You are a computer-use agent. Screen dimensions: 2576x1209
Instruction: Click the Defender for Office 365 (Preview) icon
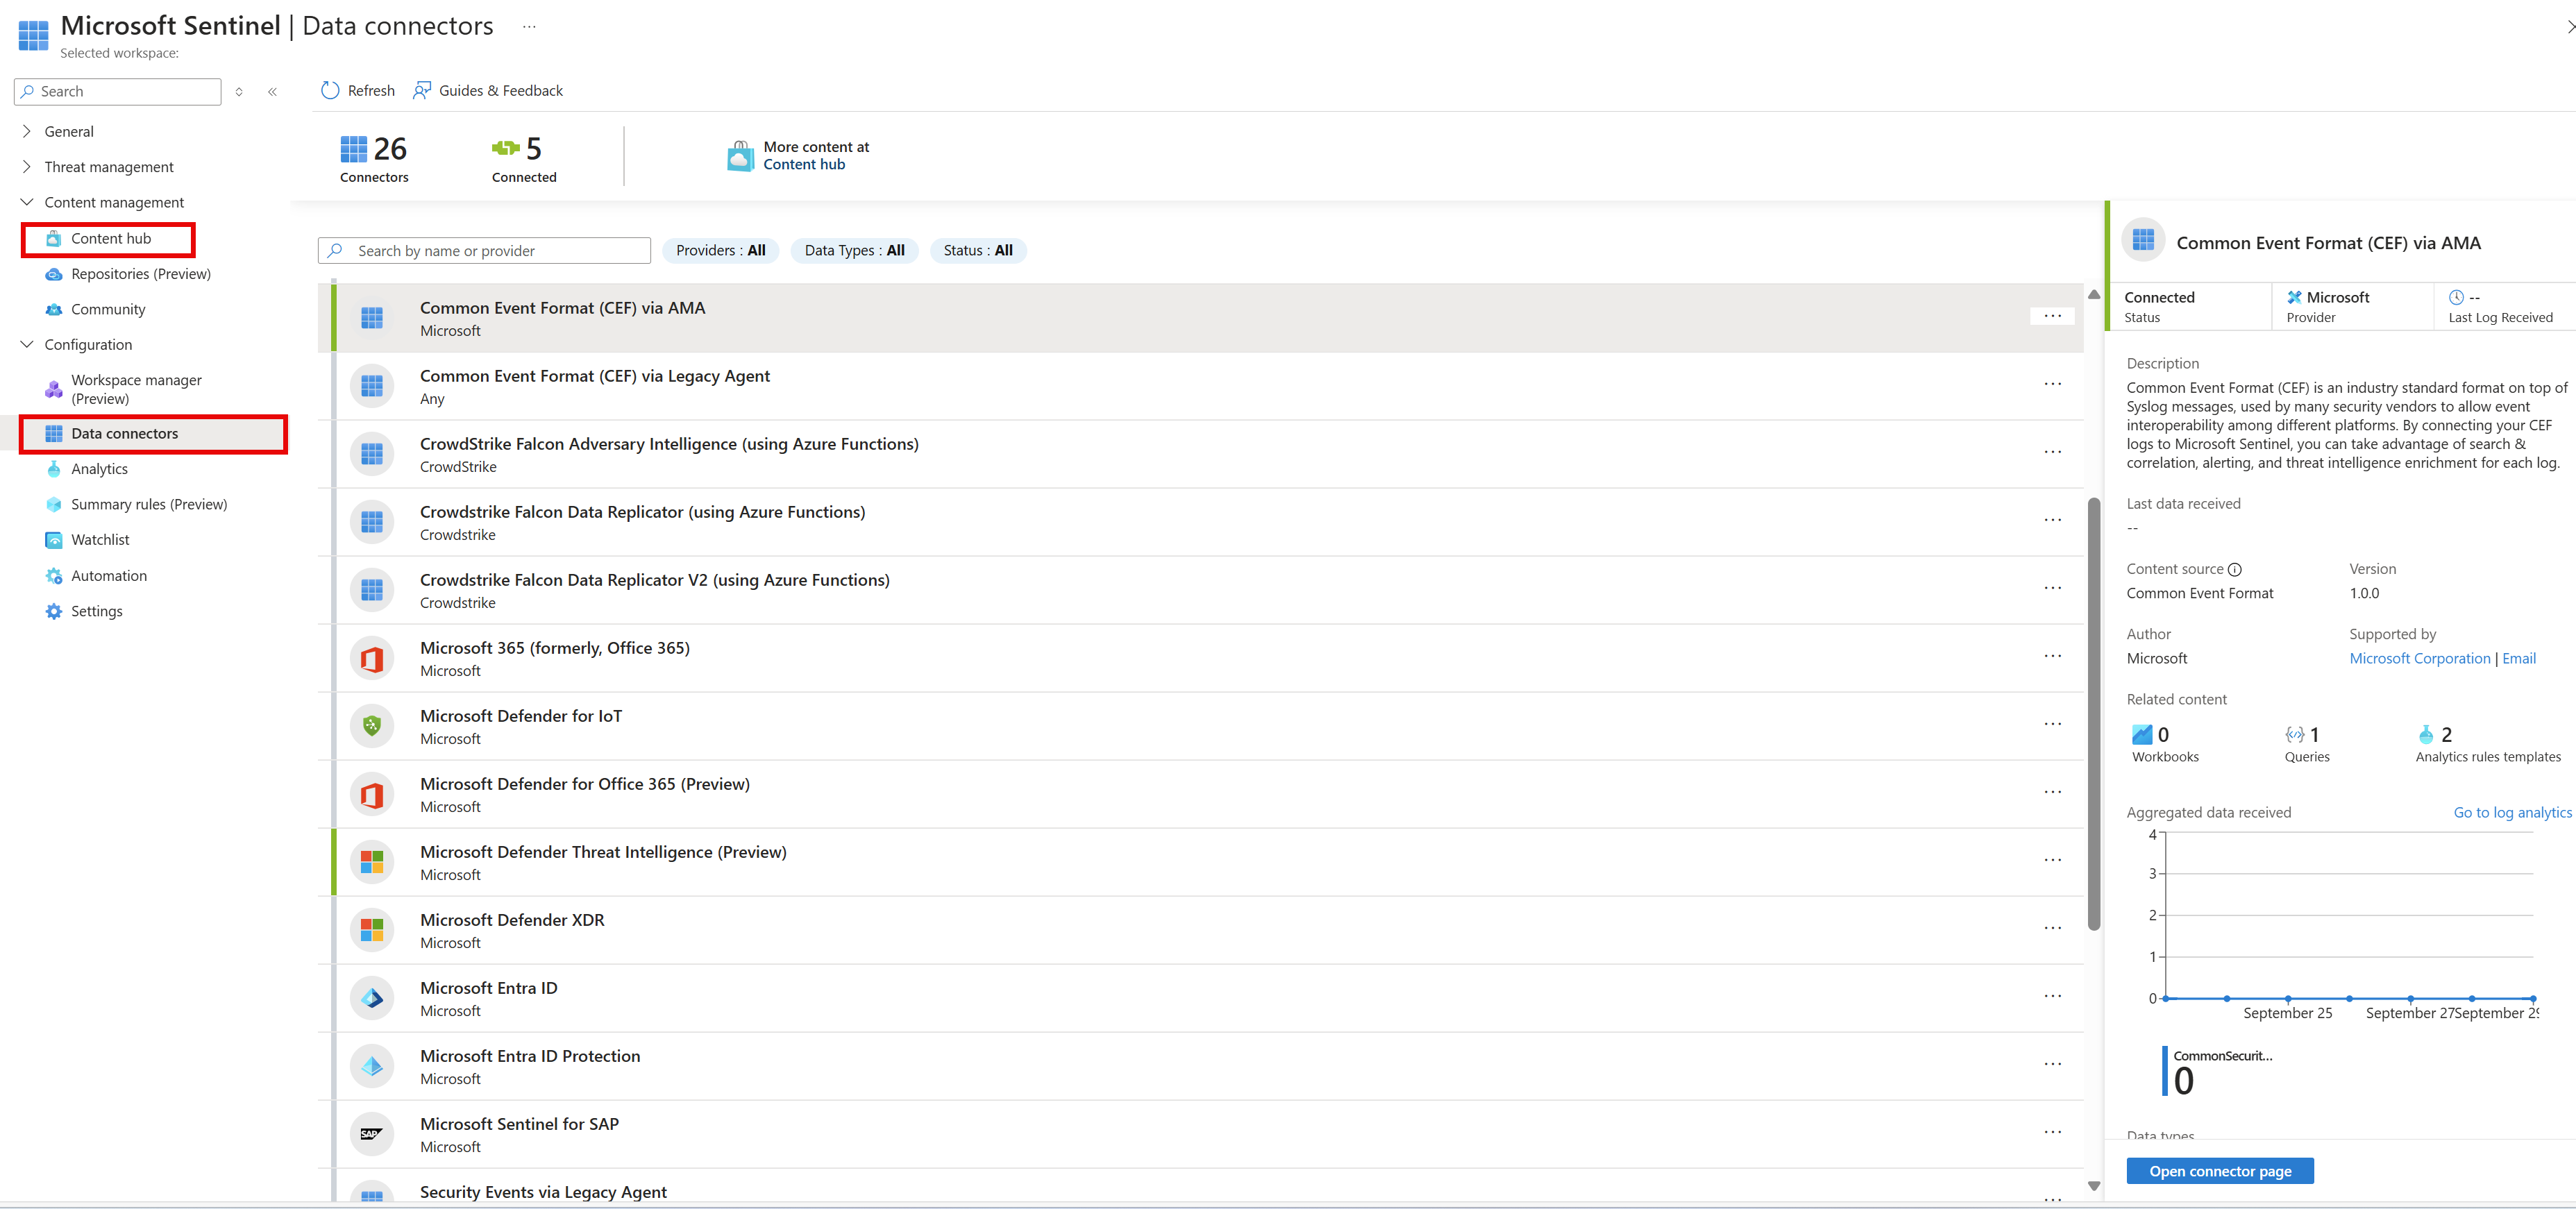click(372, 794)
